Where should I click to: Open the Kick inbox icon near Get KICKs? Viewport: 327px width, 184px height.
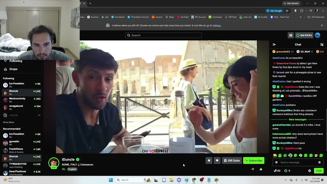291,35
